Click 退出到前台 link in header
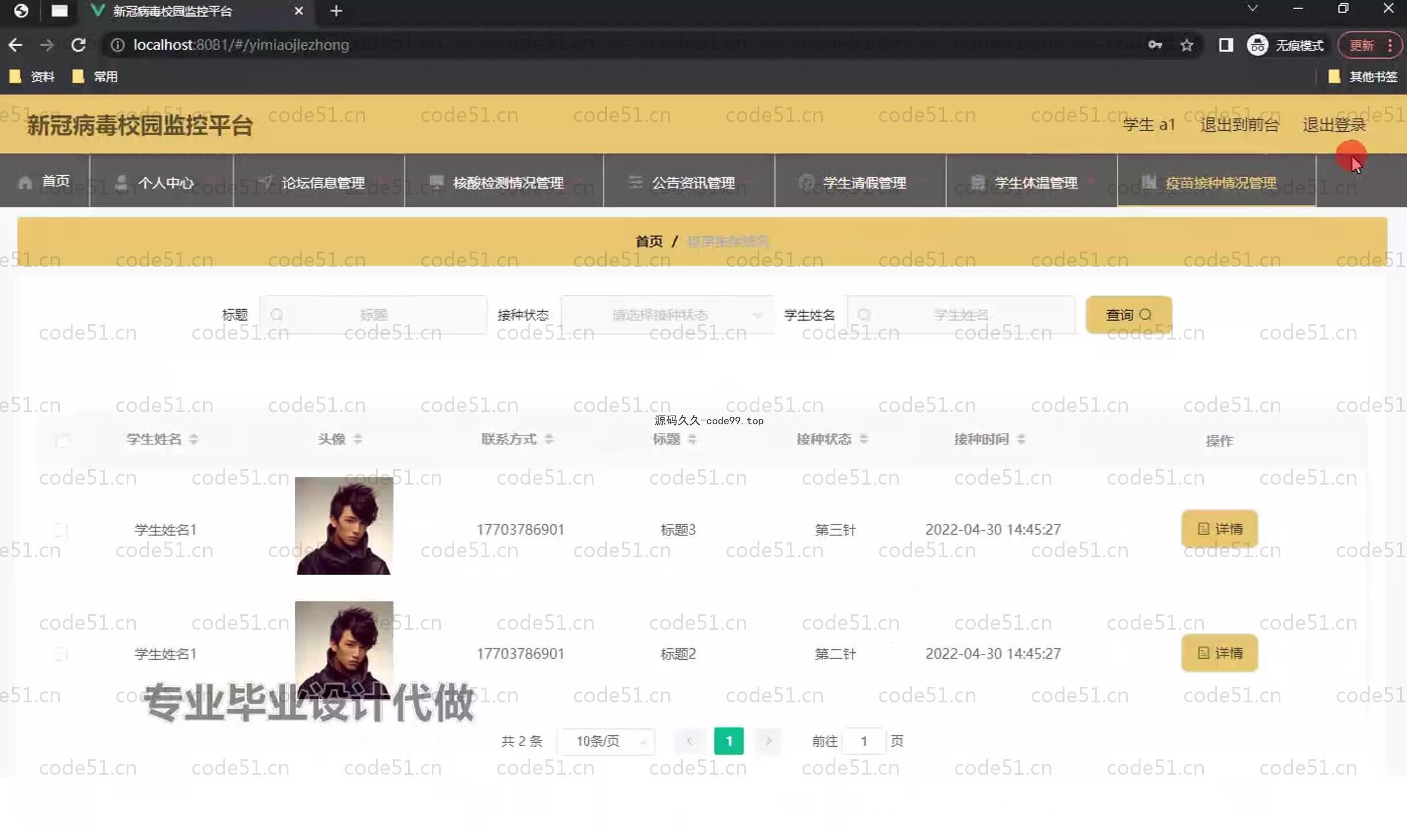This screenshot has width=1407, height=829. click(x=1239, y=124)
